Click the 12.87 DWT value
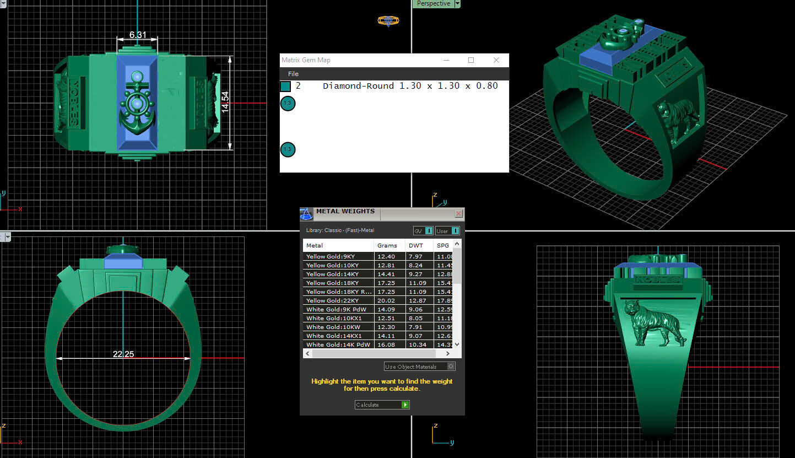Image resolution: width=795 pixels, height=458 pixels. click(x=418, y=300)
